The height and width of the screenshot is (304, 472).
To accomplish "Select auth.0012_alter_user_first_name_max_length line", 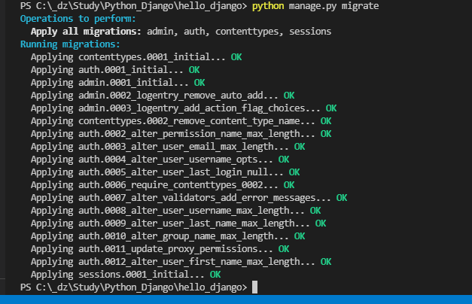I will click(x=181, y=262).
